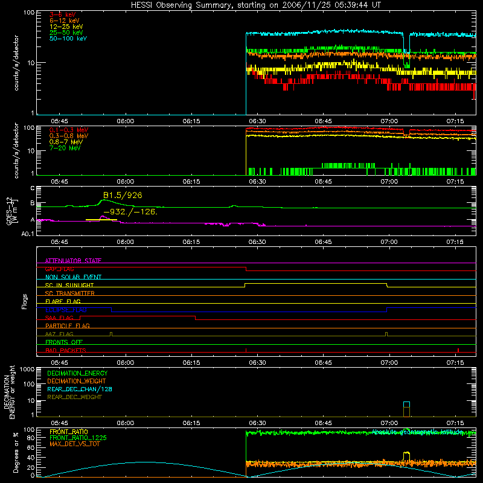Select the ECLIPSE_FLAG label

pyautogui.click(x=66, y=310)
